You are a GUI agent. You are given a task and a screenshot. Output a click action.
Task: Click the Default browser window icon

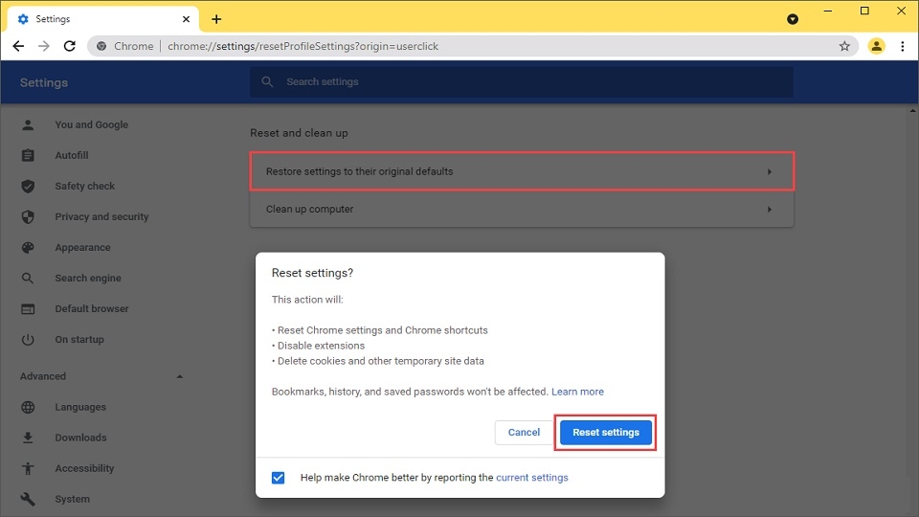tap(28, 309)
